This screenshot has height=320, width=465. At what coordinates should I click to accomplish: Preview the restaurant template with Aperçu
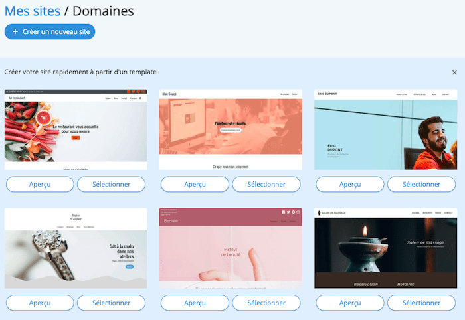point(40,184)
